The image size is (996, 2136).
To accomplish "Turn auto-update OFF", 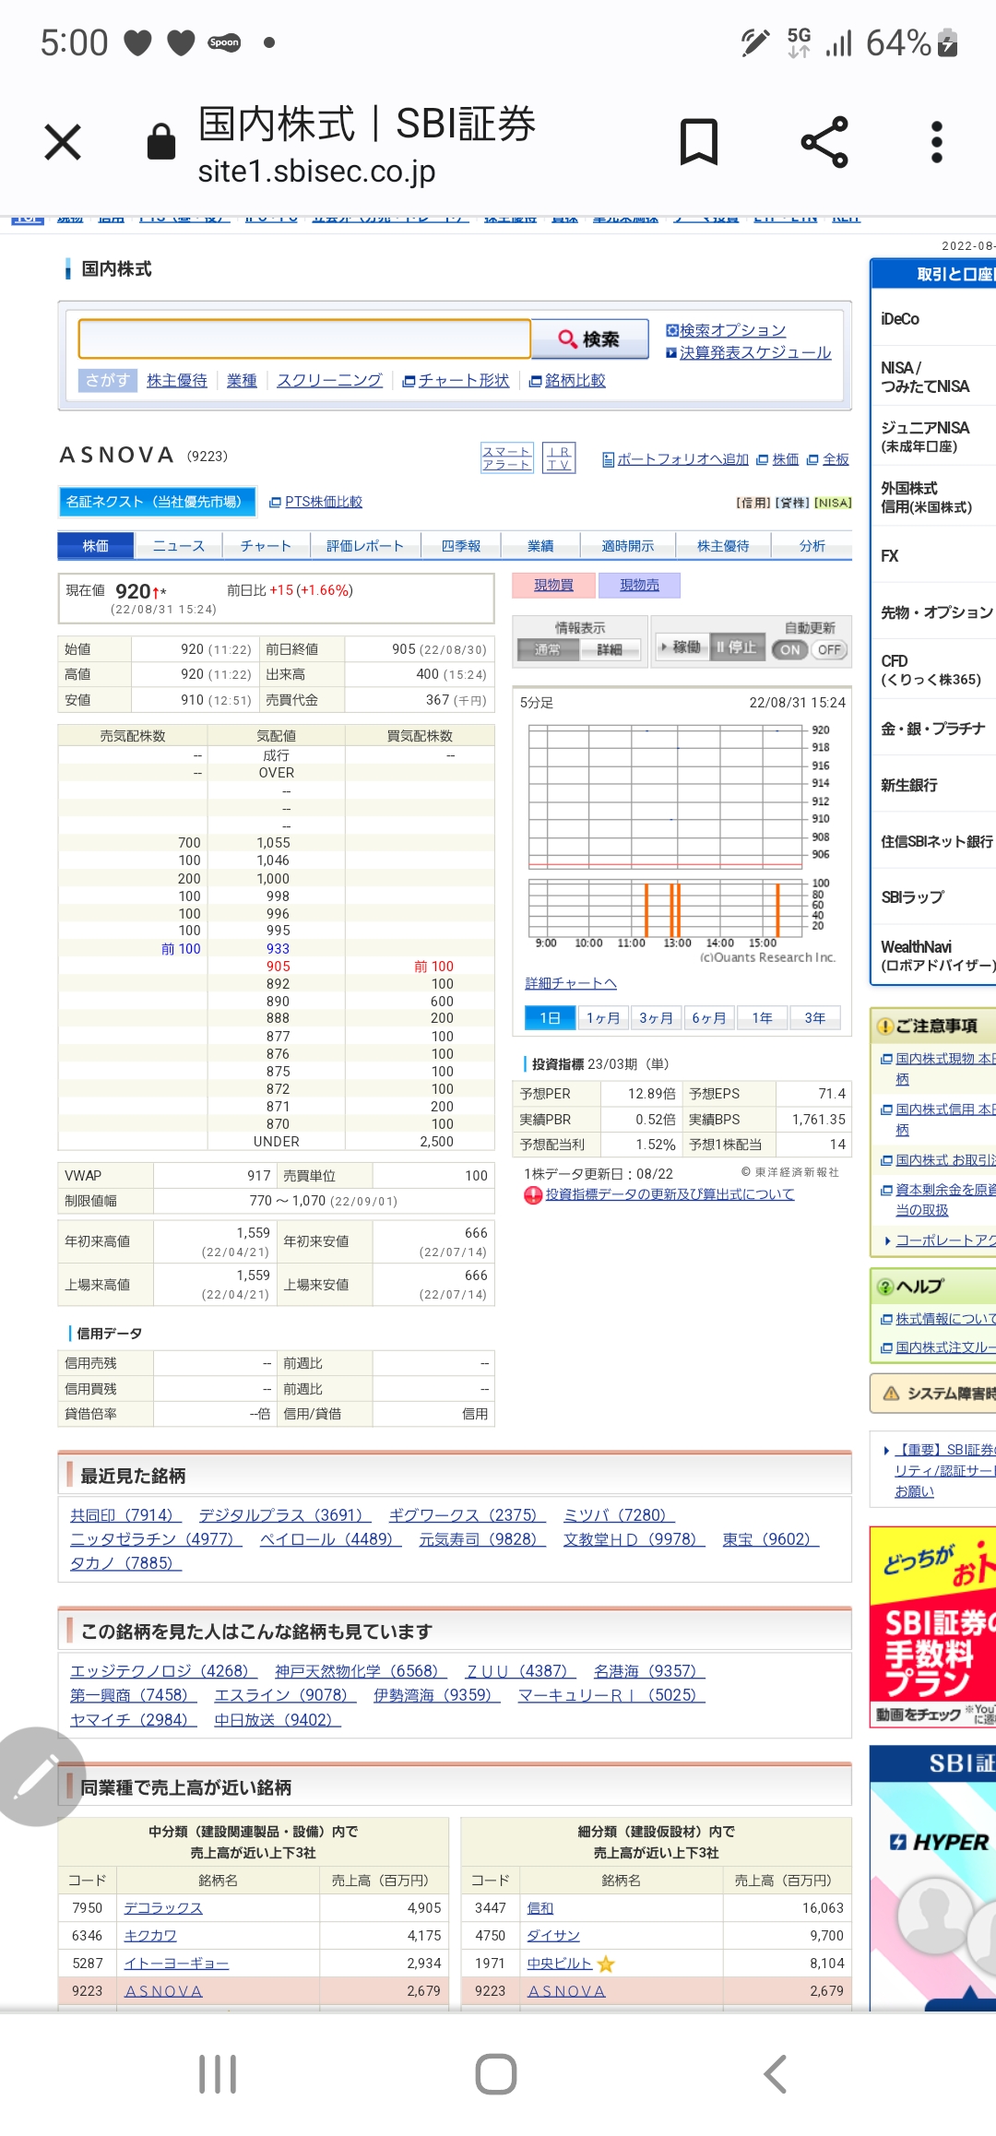I will (x=829, y=649).
